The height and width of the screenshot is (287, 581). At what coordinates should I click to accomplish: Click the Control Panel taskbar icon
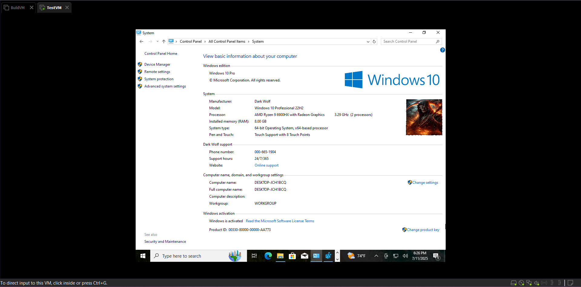click(316, 256)
